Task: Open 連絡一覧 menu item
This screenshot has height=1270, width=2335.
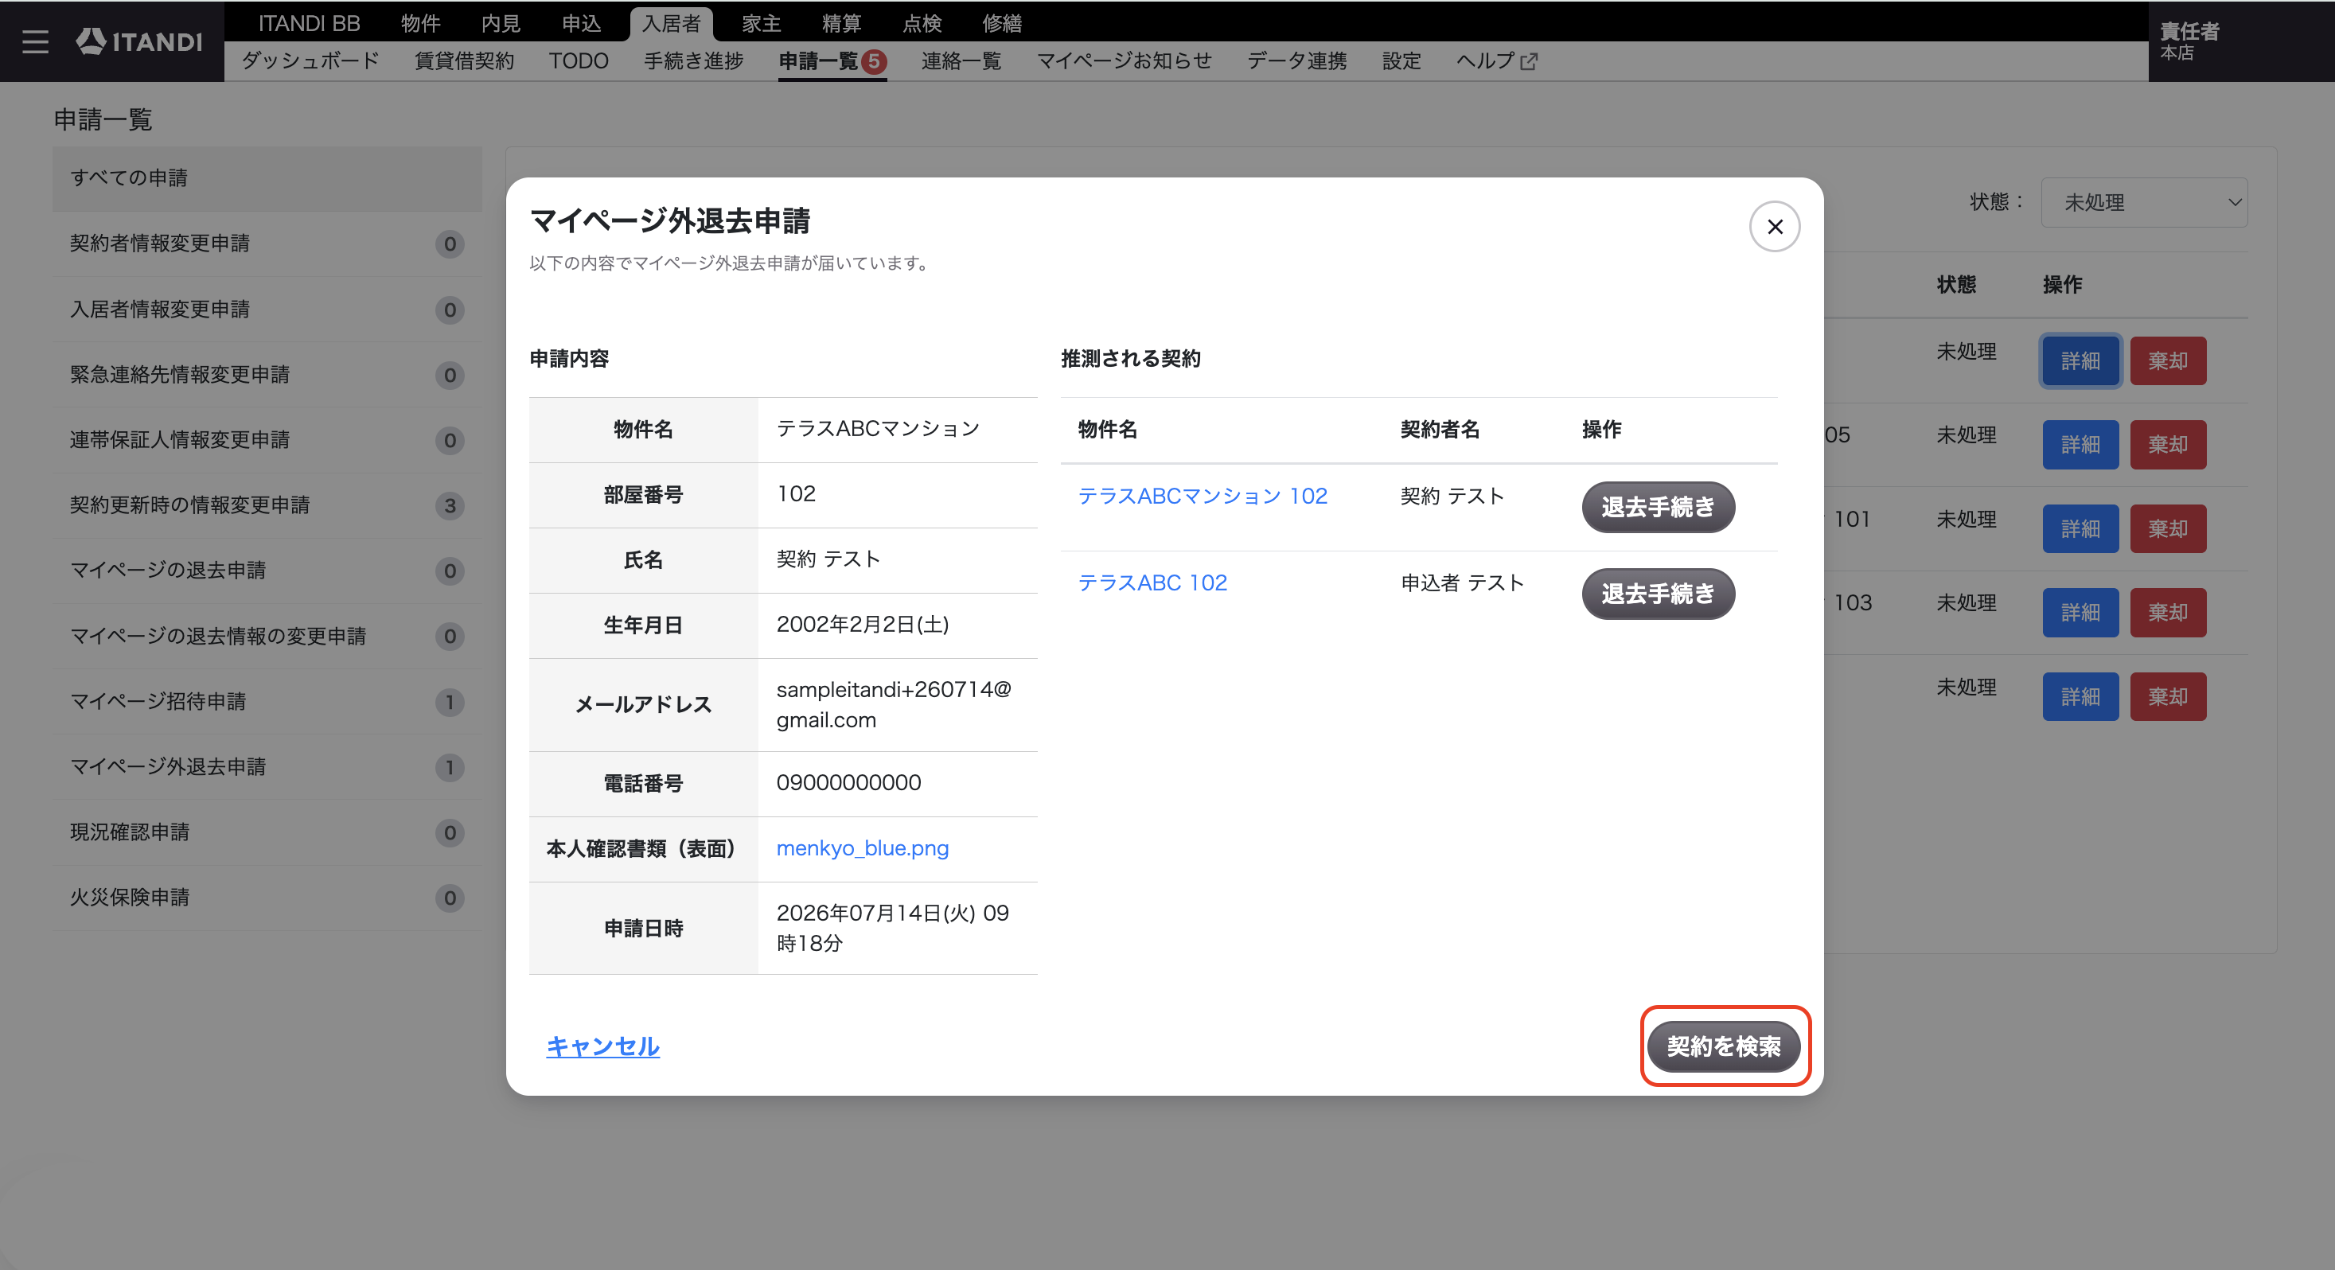Action: coord(961,60)
